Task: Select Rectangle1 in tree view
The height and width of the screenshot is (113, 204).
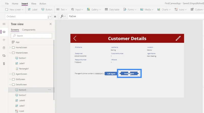Action: (x=24, y=69)
